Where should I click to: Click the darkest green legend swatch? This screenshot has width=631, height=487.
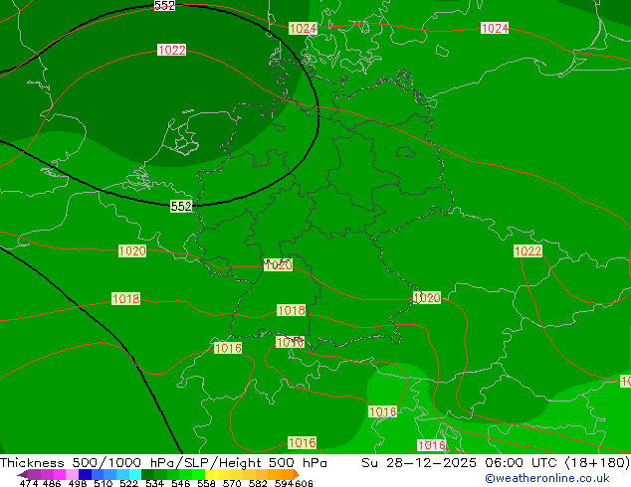147,474
